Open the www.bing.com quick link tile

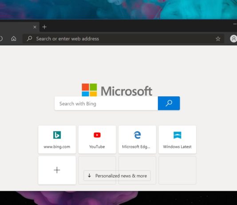[x=57, y=139]
